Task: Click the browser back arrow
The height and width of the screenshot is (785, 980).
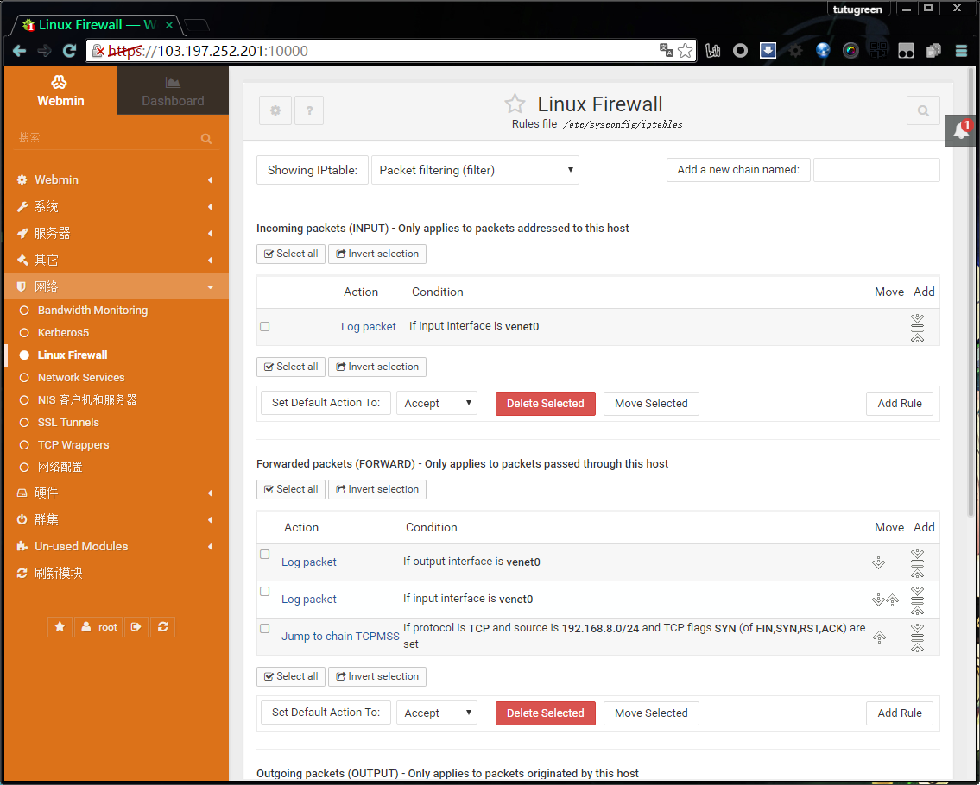Action: point(19,51)
